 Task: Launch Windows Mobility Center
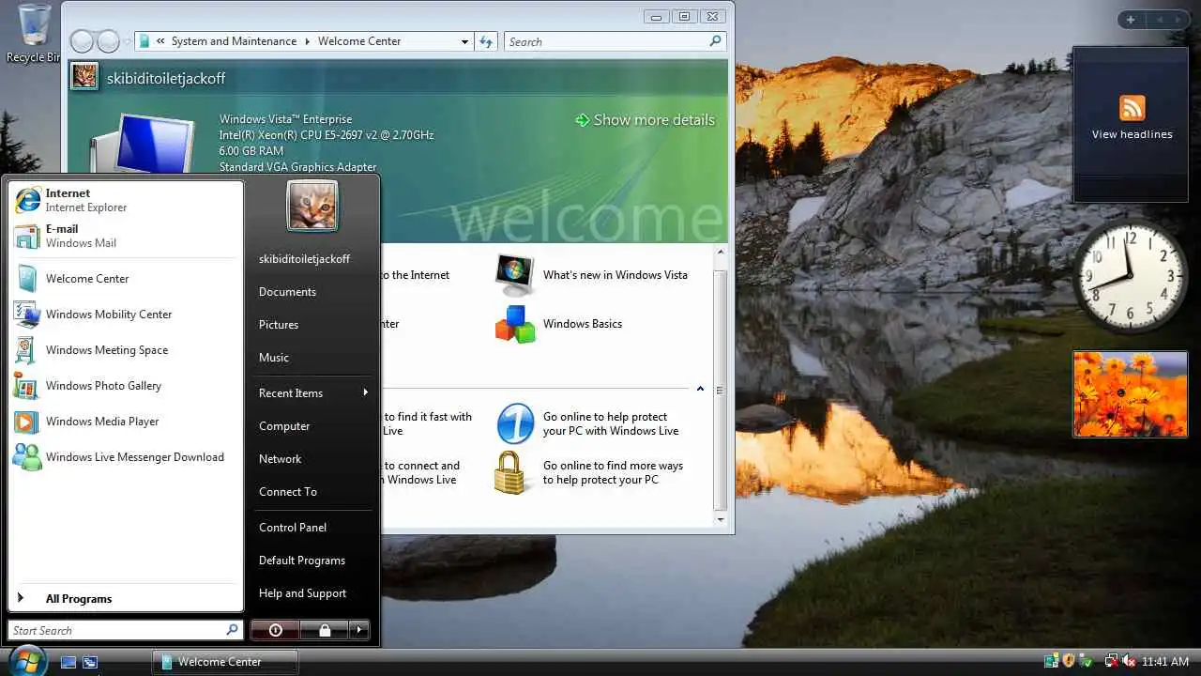coord(125,315)
